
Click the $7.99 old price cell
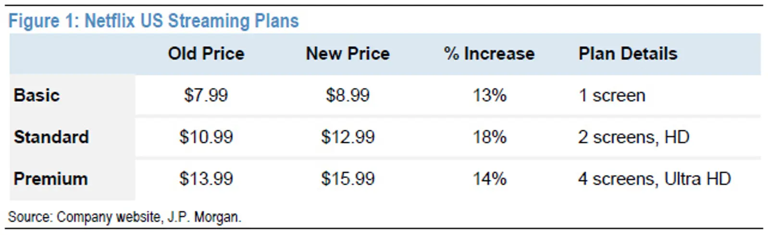[x=206, y=95]
